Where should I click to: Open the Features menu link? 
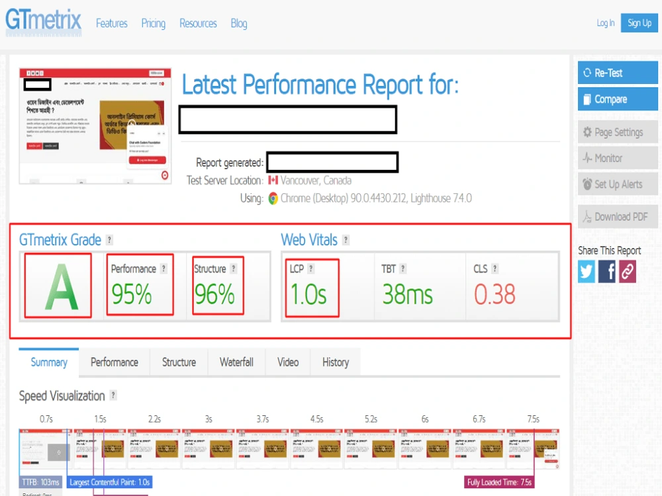click(x=111, y=23)
